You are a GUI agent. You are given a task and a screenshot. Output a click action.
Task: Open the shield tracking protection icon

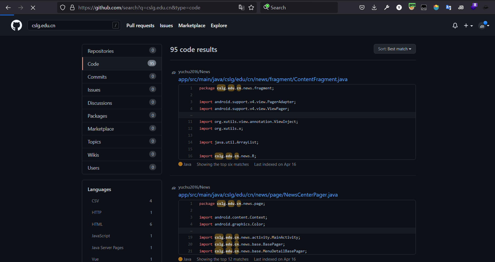point(63,7)
